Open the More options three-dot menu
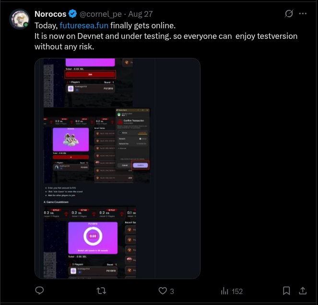This screenshot has height=305, width=318. pos(303,14)
